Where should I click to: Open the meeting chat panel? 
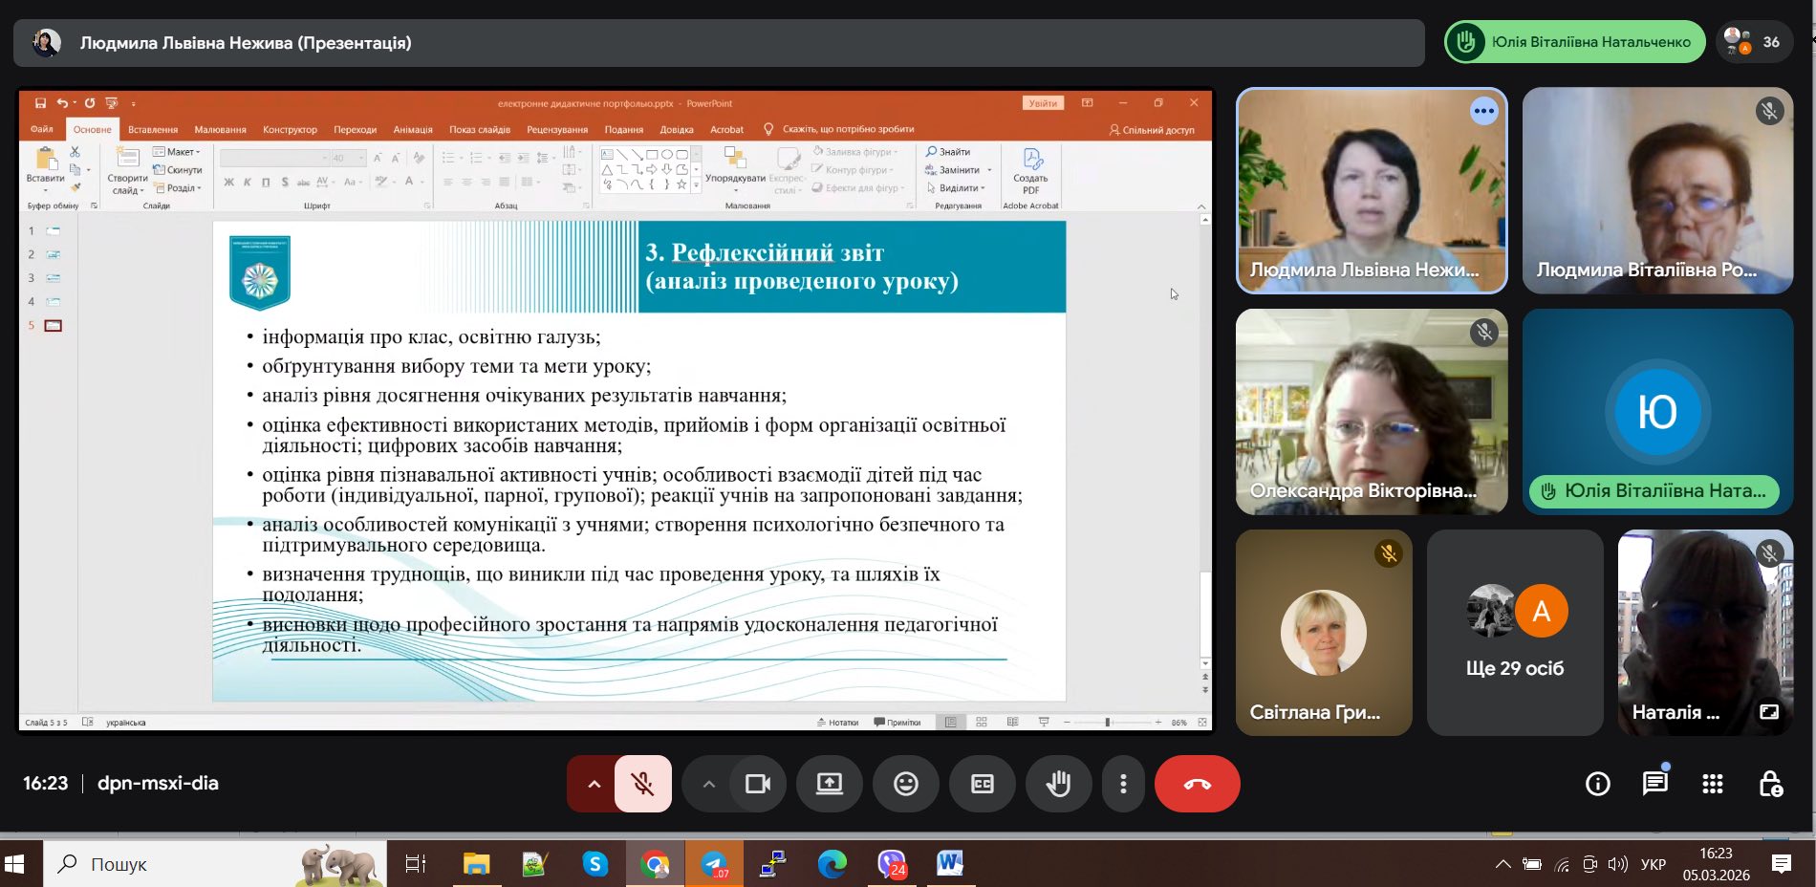point(1654,784)
